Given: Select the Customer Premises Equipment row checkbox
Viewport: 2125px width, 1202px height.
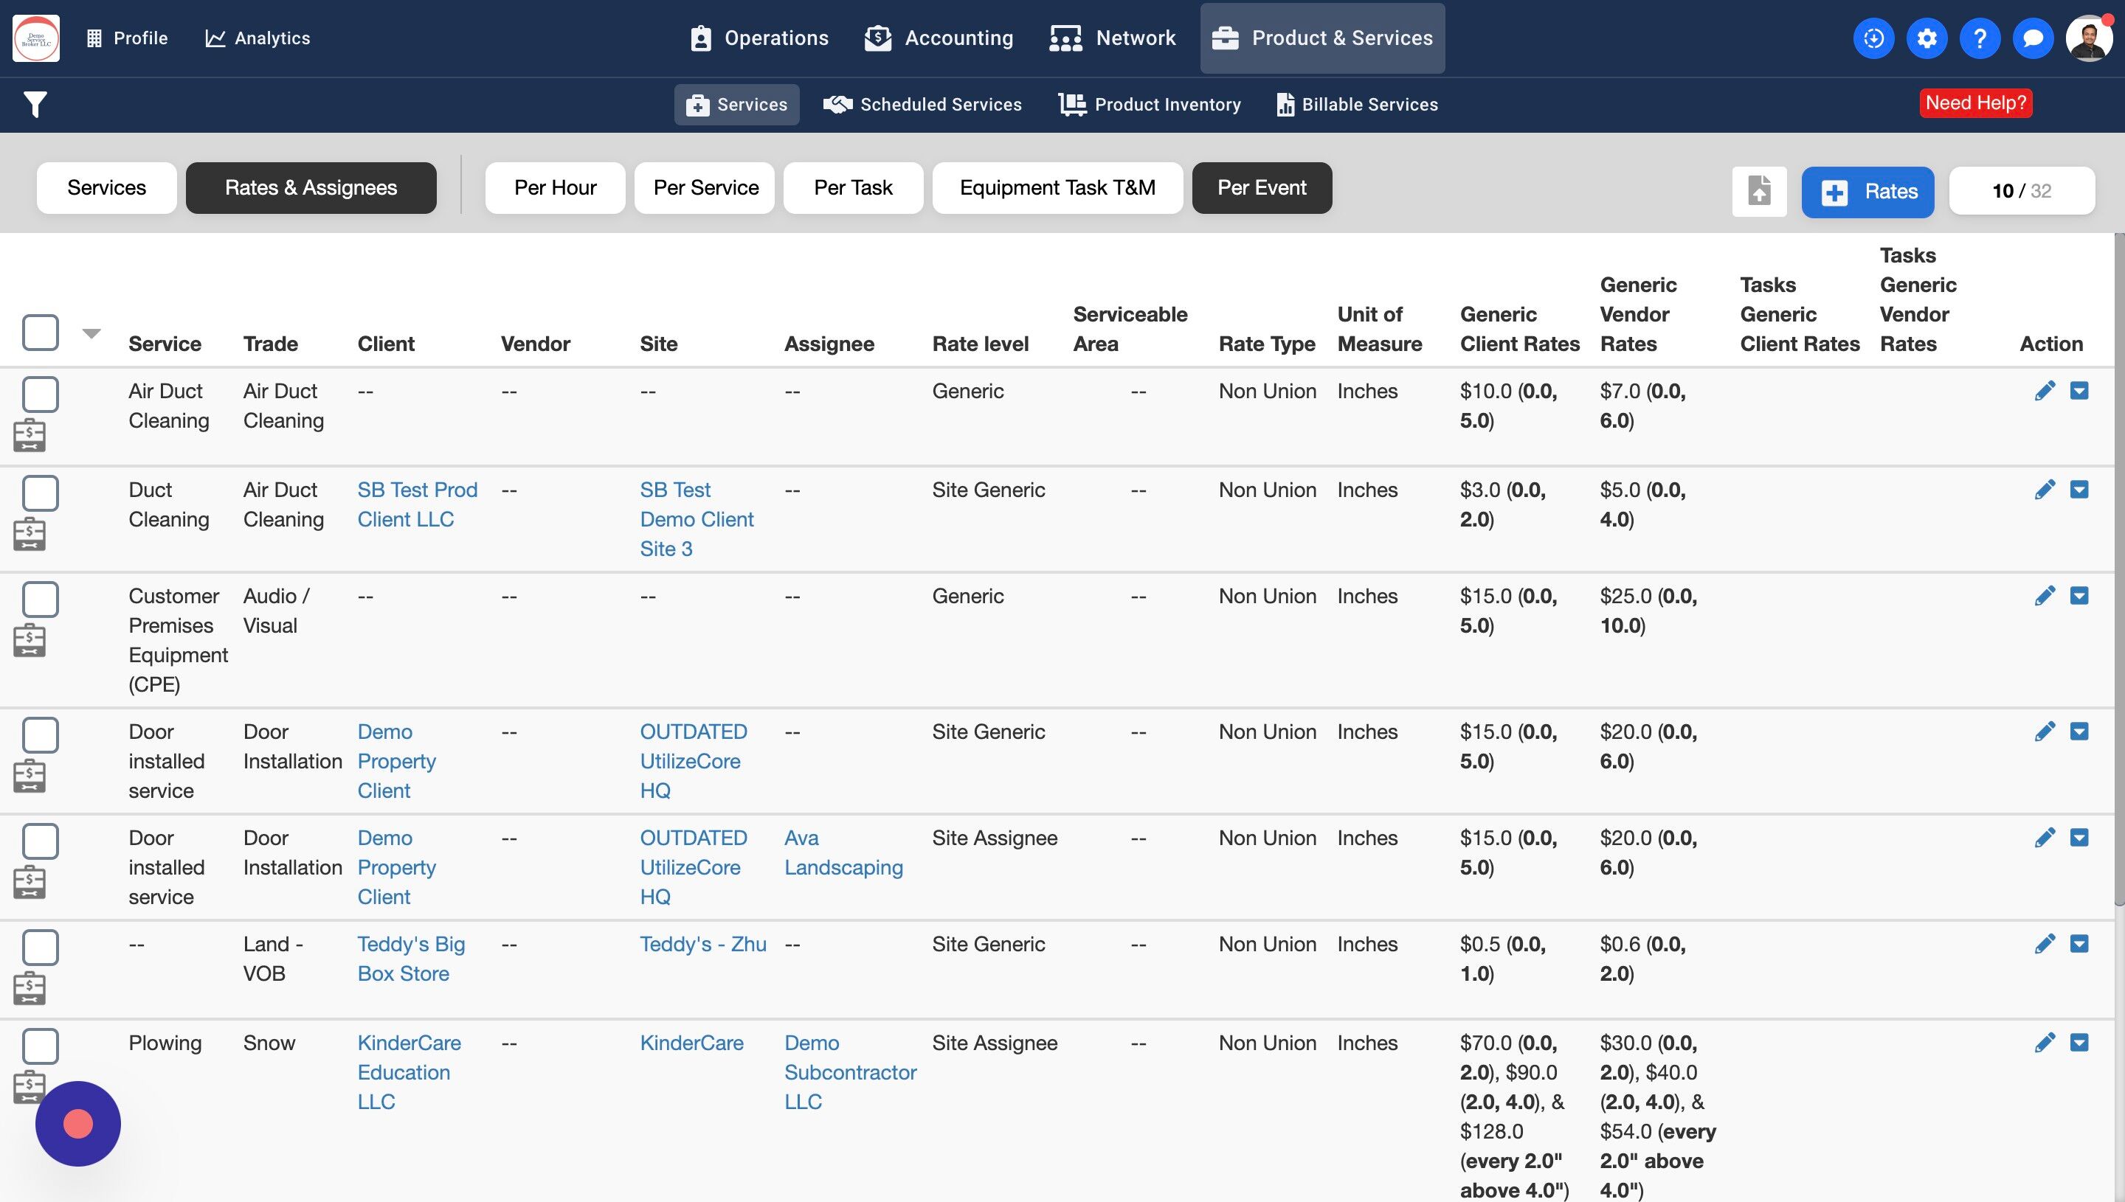Looking at the screenshot, I should tap(41, 600).
